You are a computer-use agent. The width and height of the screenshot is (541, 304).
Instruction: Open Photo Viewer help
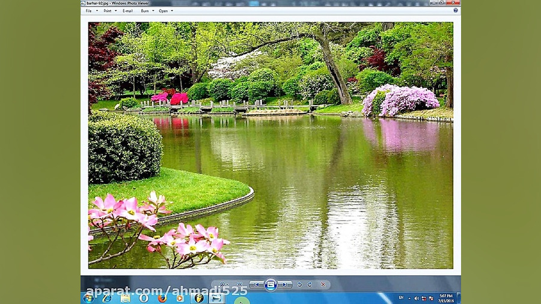click(x=456, y=11)
